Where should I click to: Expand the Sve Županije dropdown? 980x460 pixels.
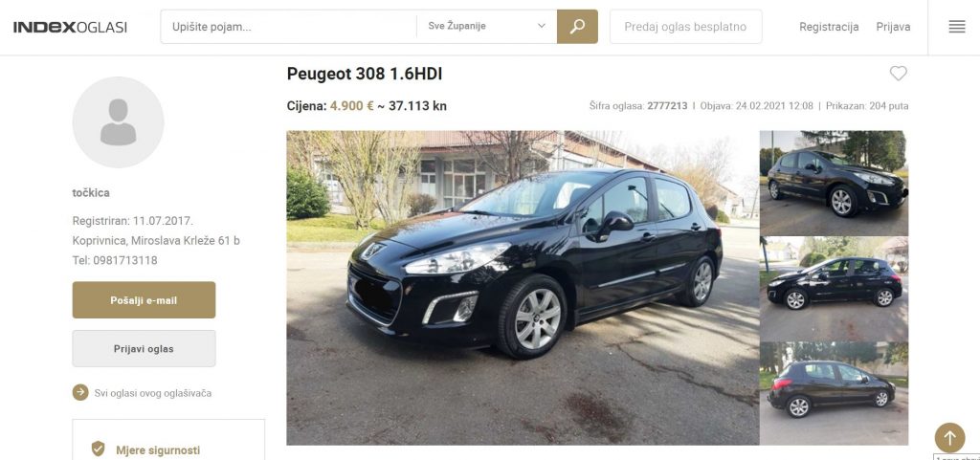point(487,26)
